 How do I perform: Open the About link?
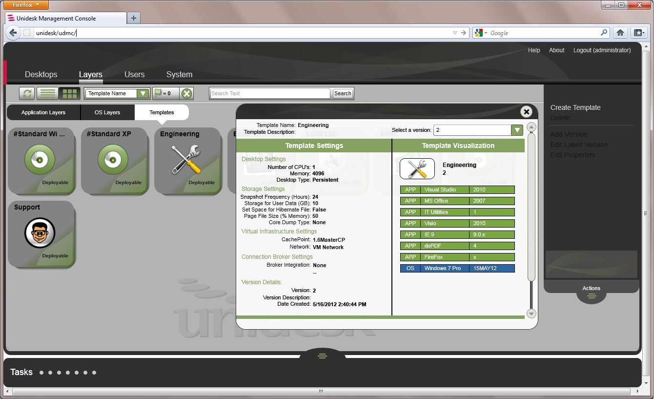pos(556,50)
